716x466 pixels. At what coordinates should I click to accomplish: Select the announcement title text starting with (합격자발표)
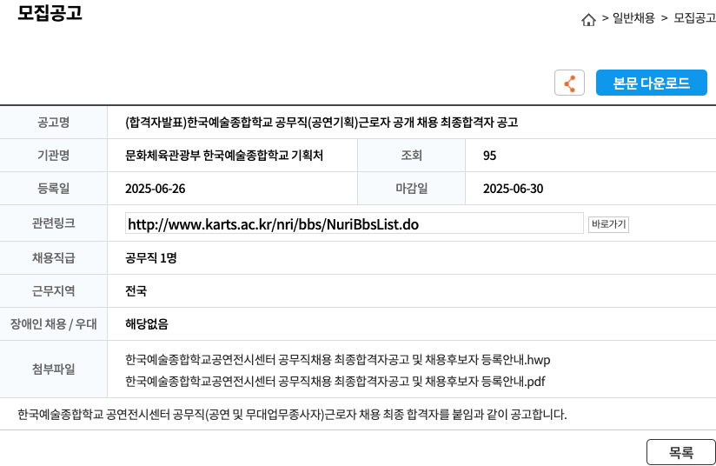[322, 123]
